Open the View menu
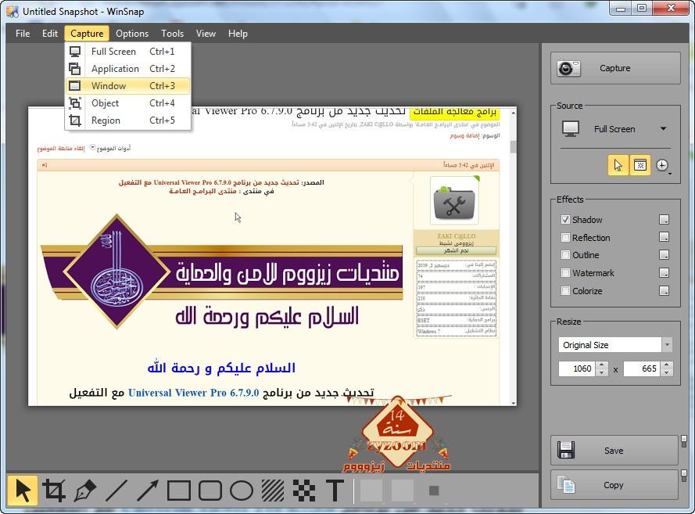 click(x=206, y=34)
